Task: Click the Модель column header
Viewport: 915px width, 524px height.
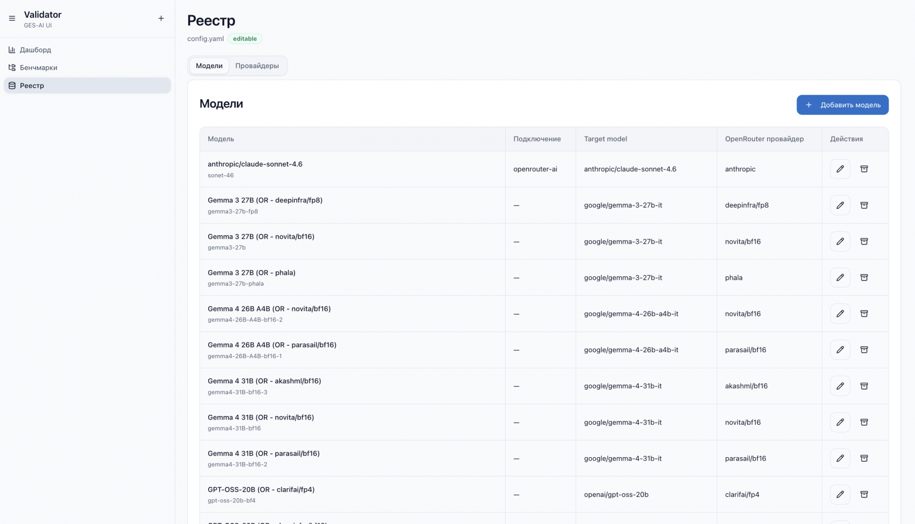Action: coord(221,139)
